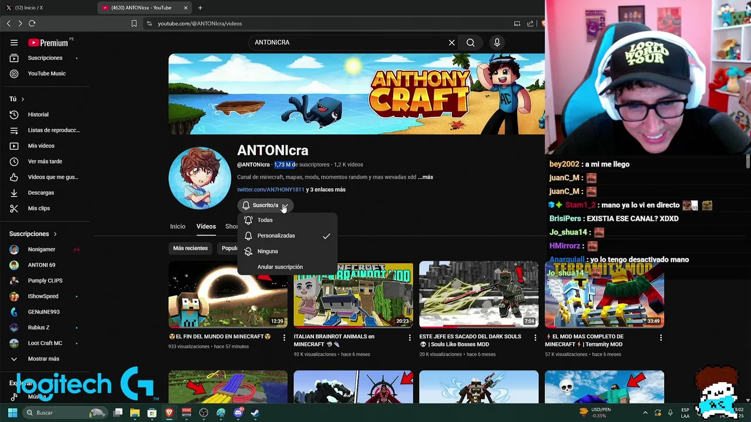This screenshot has height=422, width=751.
Task: Open GENuINE993 subscription channel
Action: pos(45,312)
